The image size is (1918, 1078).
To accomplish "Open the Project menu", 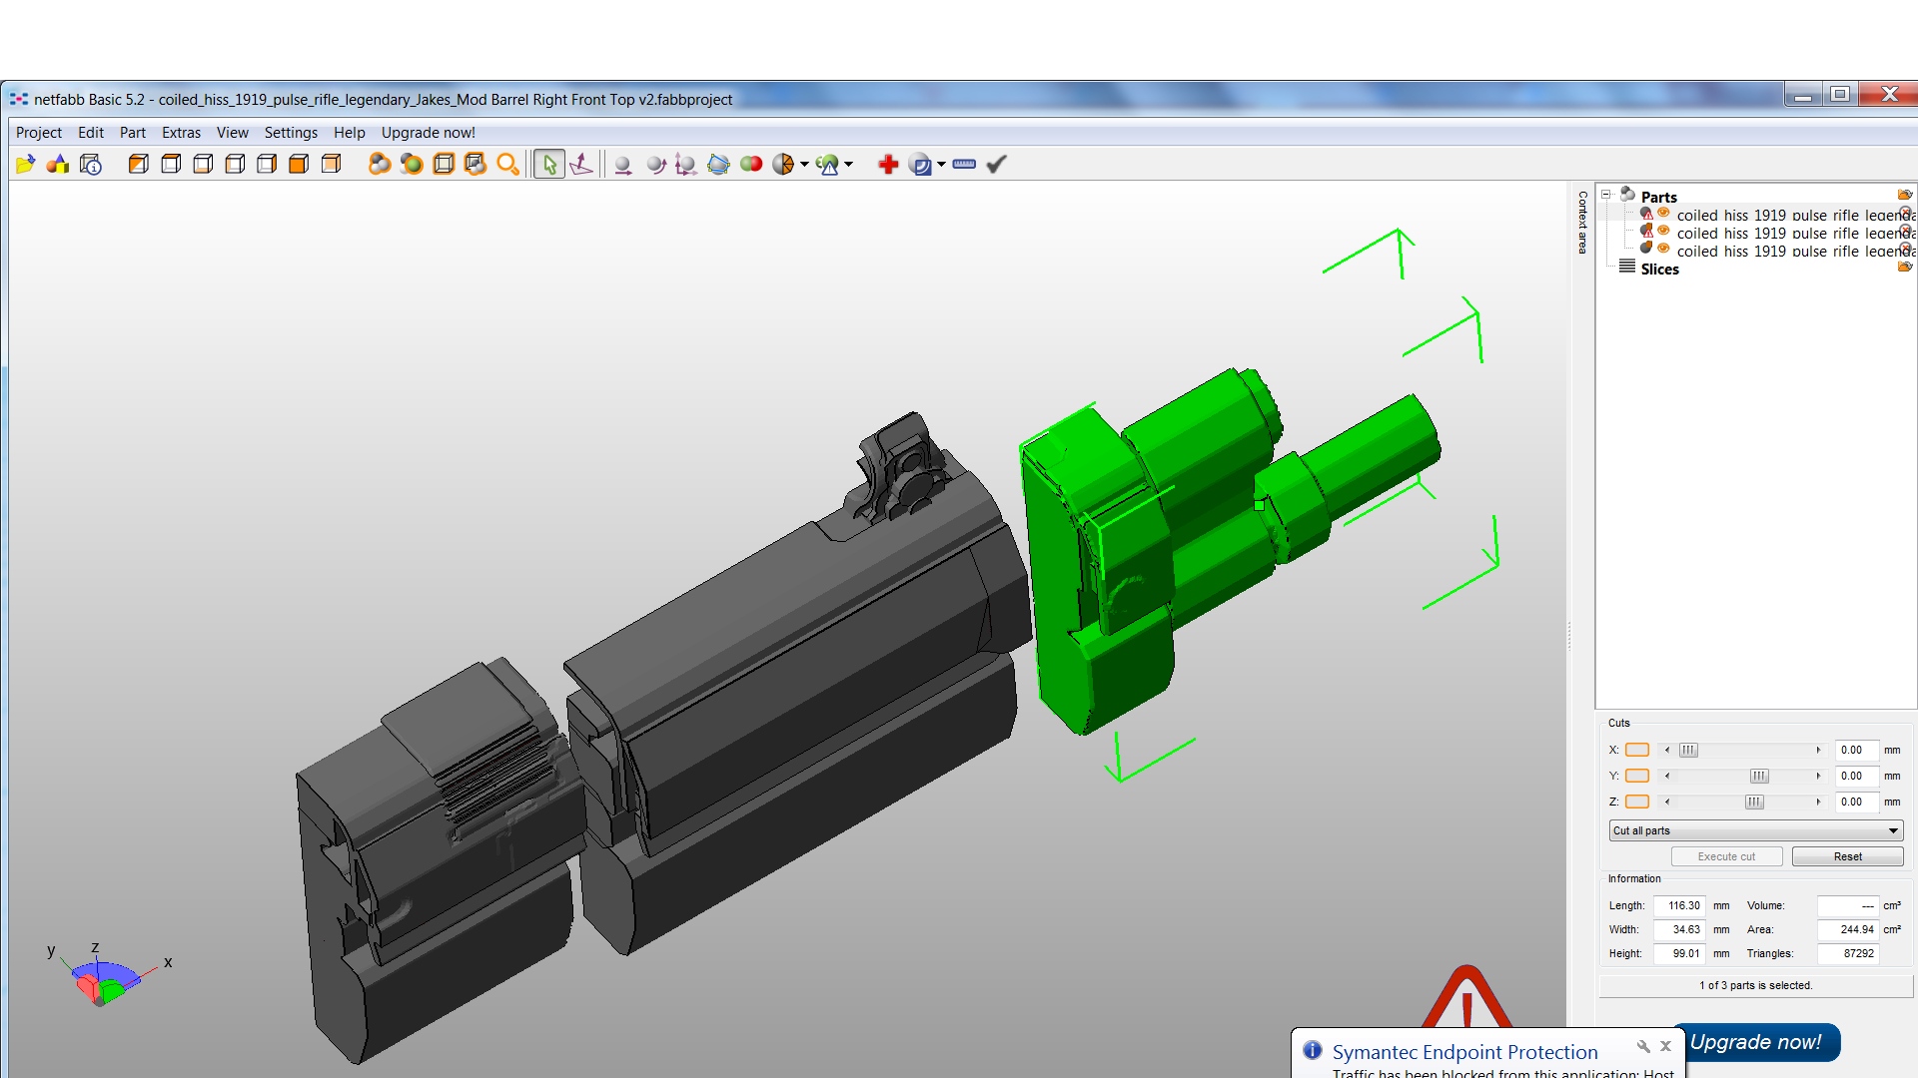I will 38,133.
